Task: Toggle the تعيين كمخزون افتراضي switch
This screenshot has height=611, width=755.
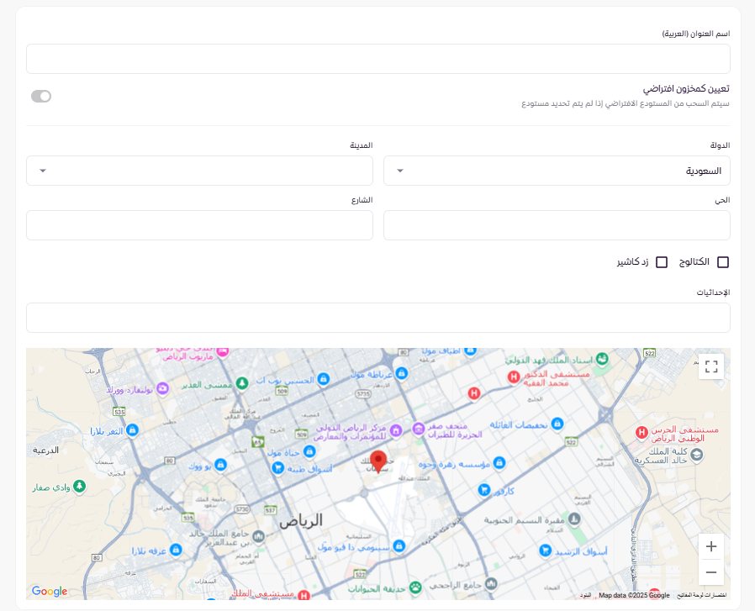Action: pyautogui.click(x=41, y=96)
